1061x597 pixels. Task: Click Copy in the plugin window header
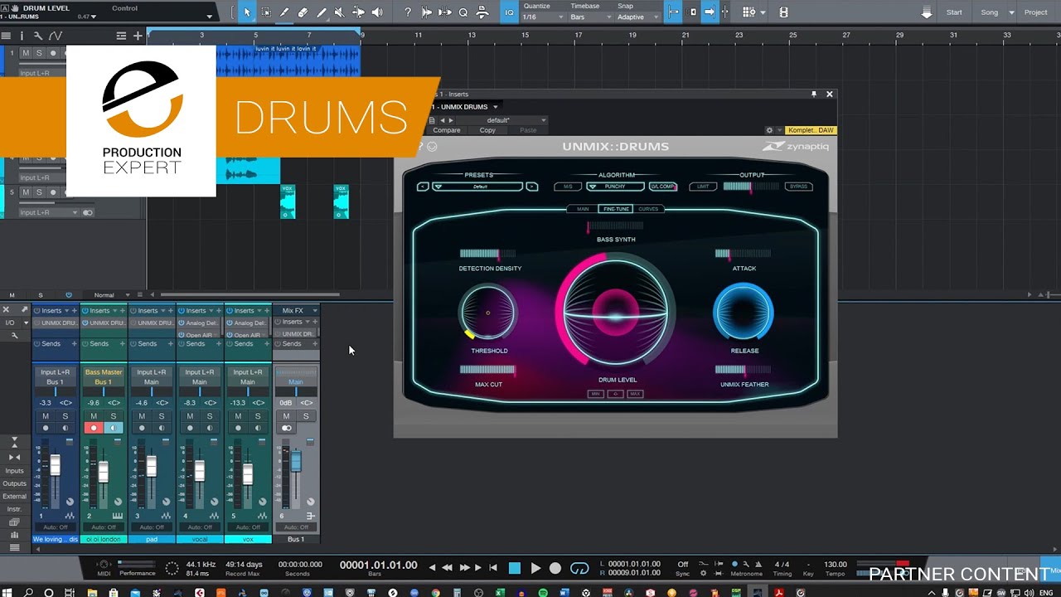point(487,130)
